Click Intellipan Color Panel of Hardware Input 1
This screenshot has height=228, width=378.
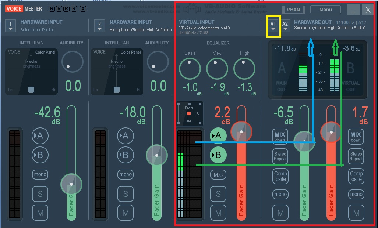tap(31, 72)
